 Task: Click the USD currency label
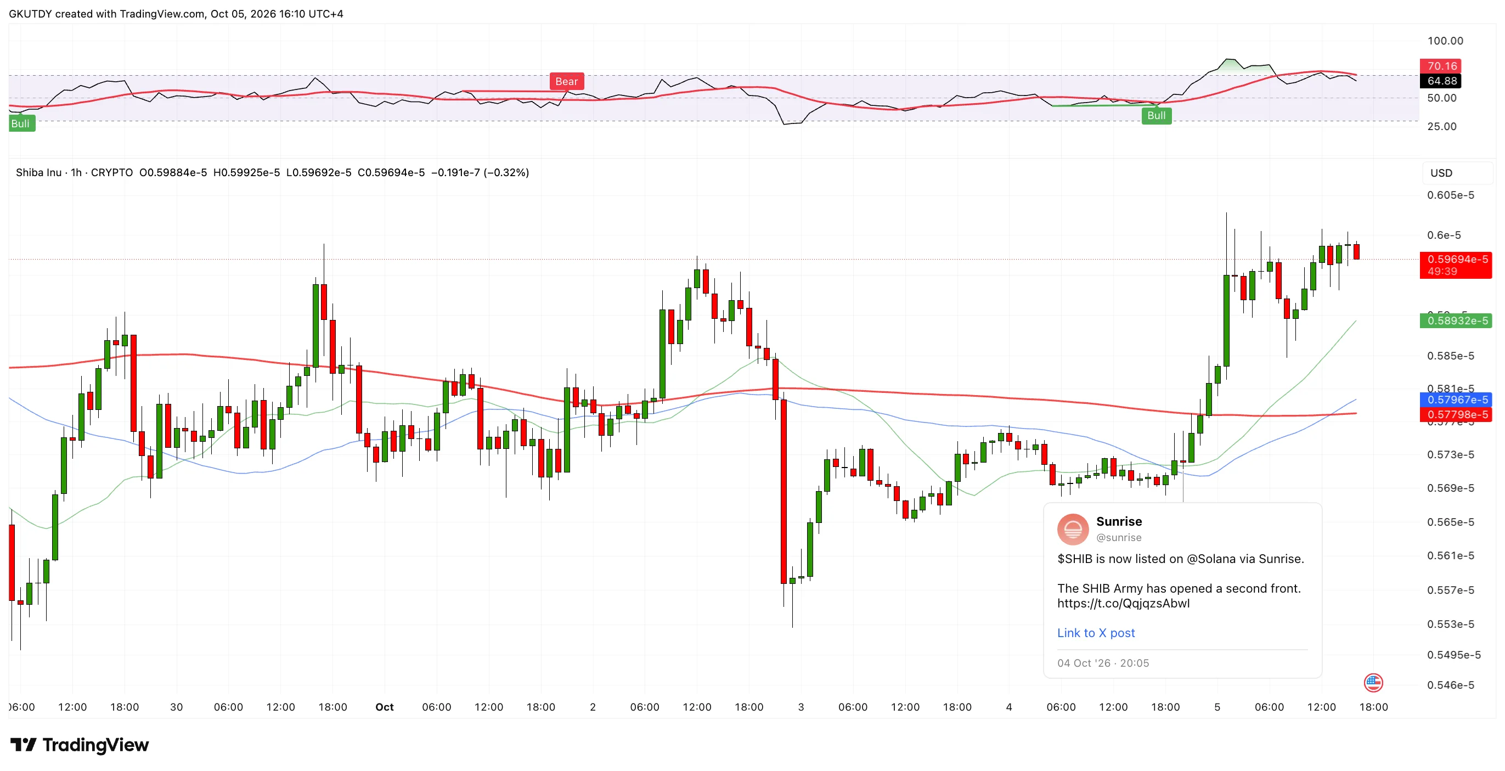[x=1441, y=173]
